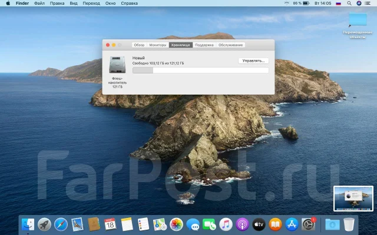Open Trash in Dock

point(349,224)
